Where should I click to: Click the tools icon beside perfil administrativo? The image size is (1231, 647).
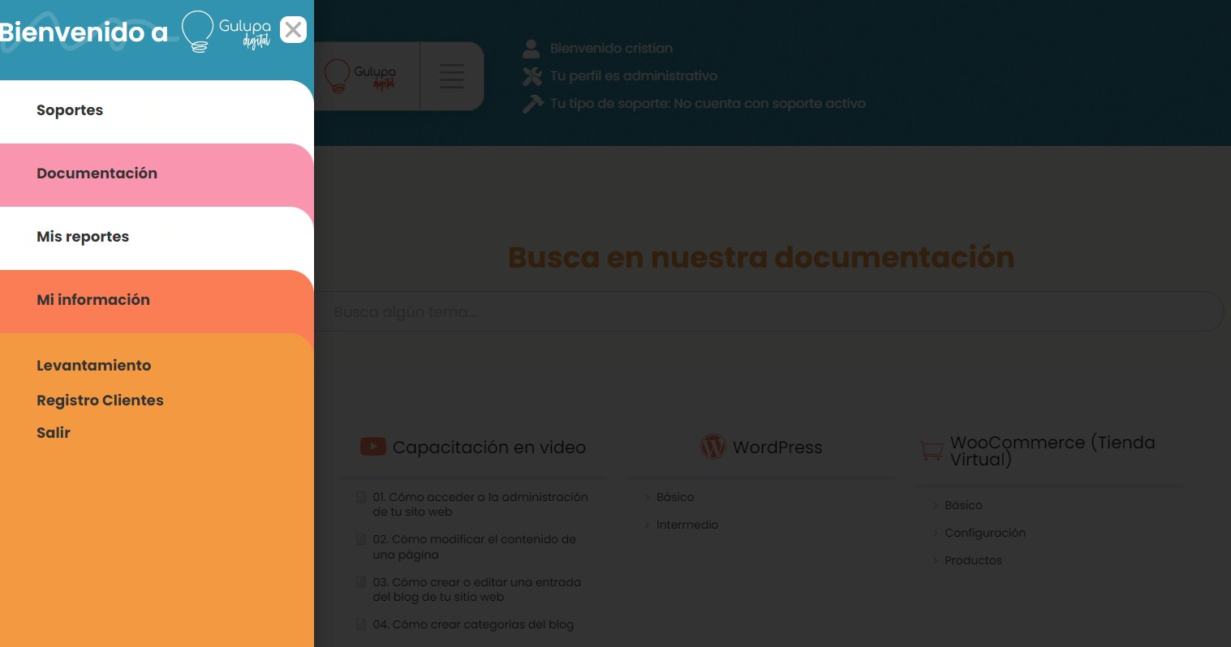pyautogui.click(x=532, y=76)
